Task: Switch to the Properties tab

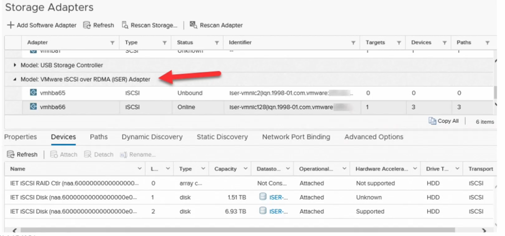Action: (x=21, y=137)
